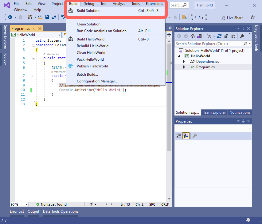262x224 pixels.
Task: Click the New Project toolbar icon
Action: 30,17
